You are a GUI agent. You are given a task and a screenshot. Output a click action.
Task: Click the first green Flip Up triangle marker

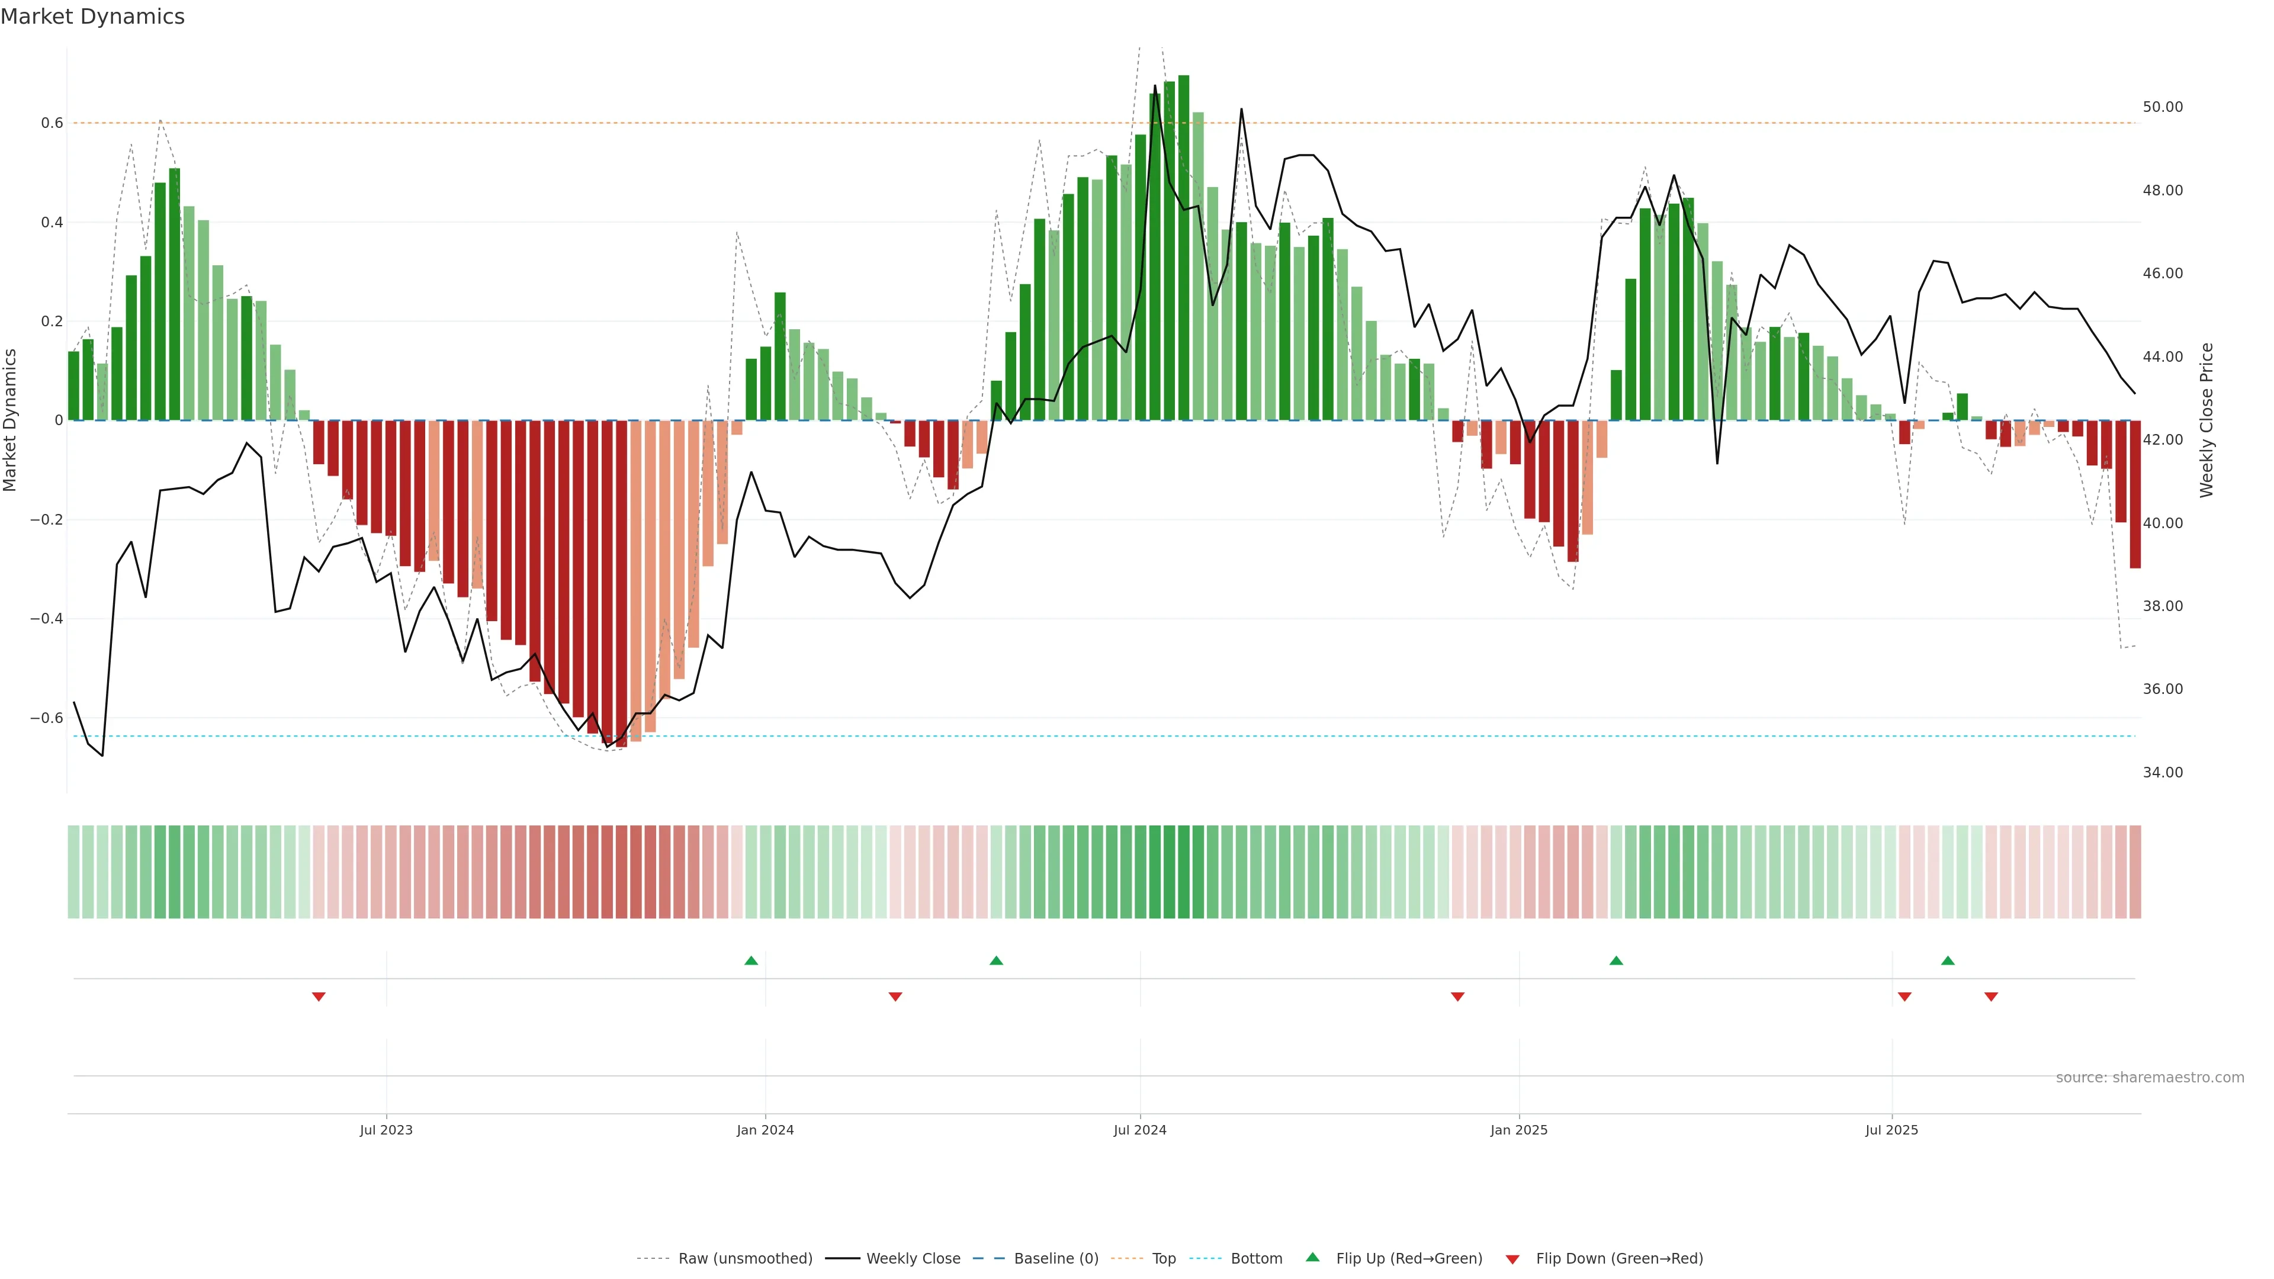(750, 960)
